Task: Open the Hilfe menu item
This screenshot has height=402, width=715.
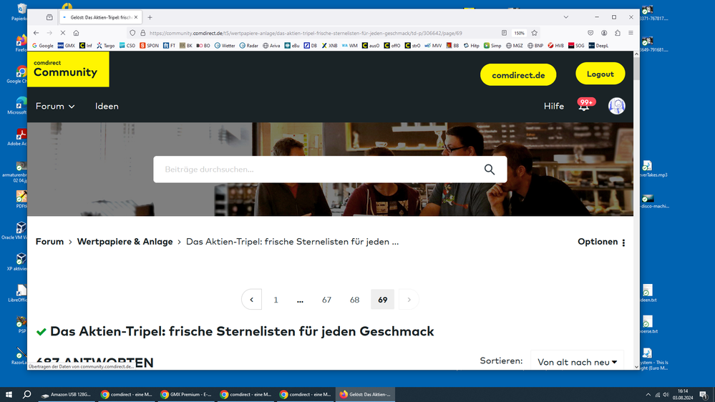Action: click(553, 106)
